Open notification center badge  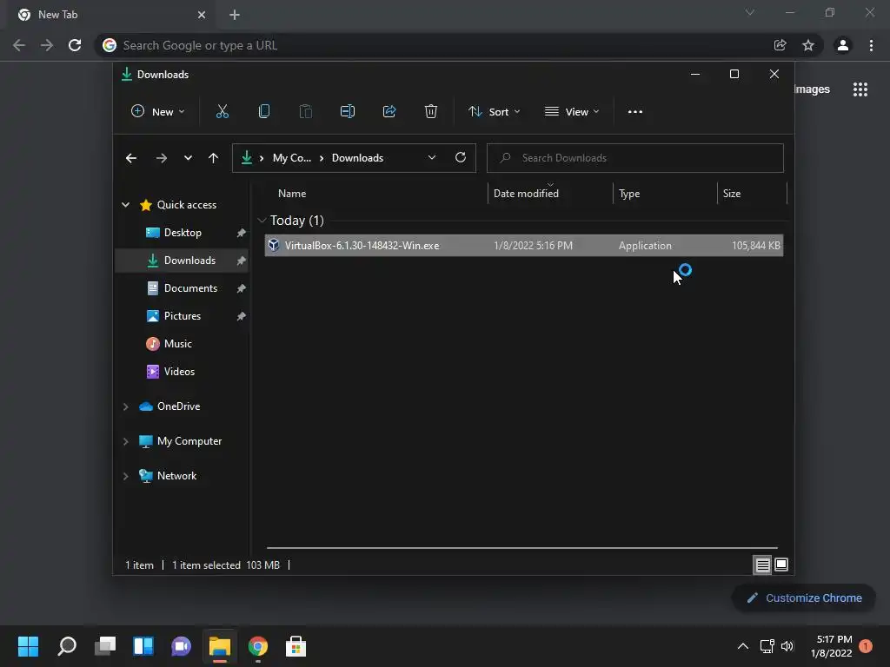click(866, 646)
